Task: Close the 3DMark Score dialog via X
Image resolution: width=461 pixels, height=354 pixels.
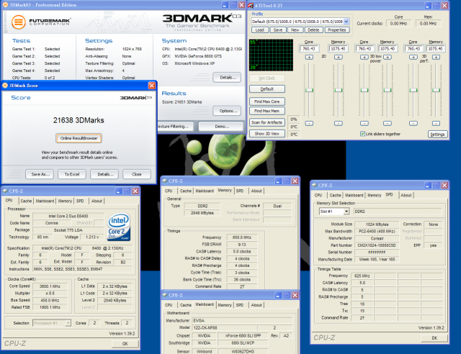Action: 151,86
